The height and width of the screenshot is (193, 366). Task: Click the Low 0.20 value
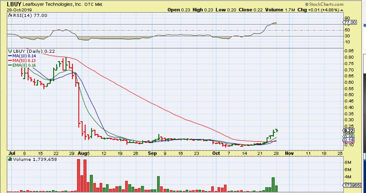click(x=226, y=10)
